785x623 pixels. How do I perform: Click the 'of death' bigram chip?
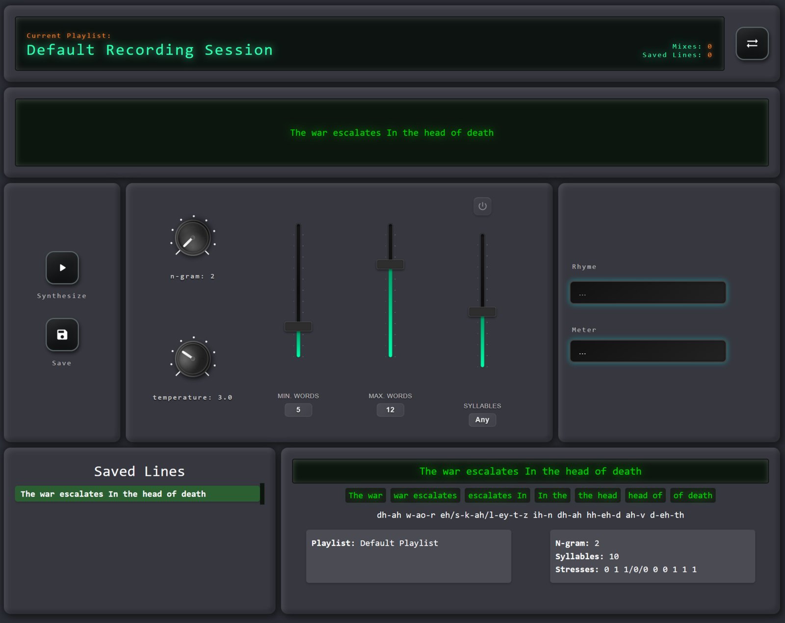click(693, 495)
